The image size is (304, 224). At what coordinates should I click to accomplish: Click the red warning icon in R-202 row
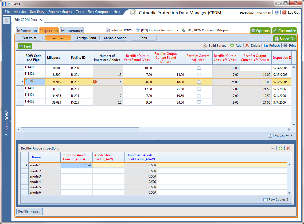(95, 82)
